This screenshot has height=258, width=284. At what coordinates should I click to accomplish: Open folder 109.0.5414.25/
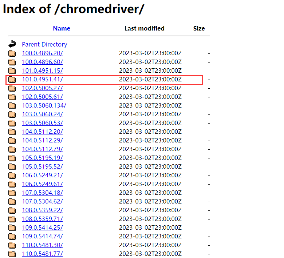pos(42,227)
